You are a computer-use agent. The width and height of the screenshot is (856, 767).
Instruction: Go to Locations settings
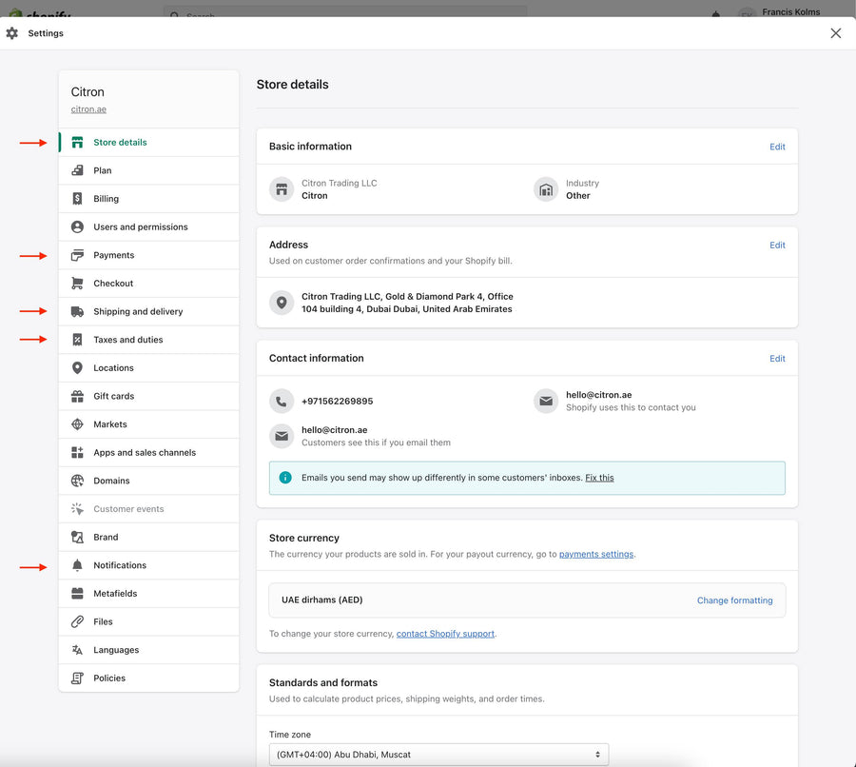point(149,368)
